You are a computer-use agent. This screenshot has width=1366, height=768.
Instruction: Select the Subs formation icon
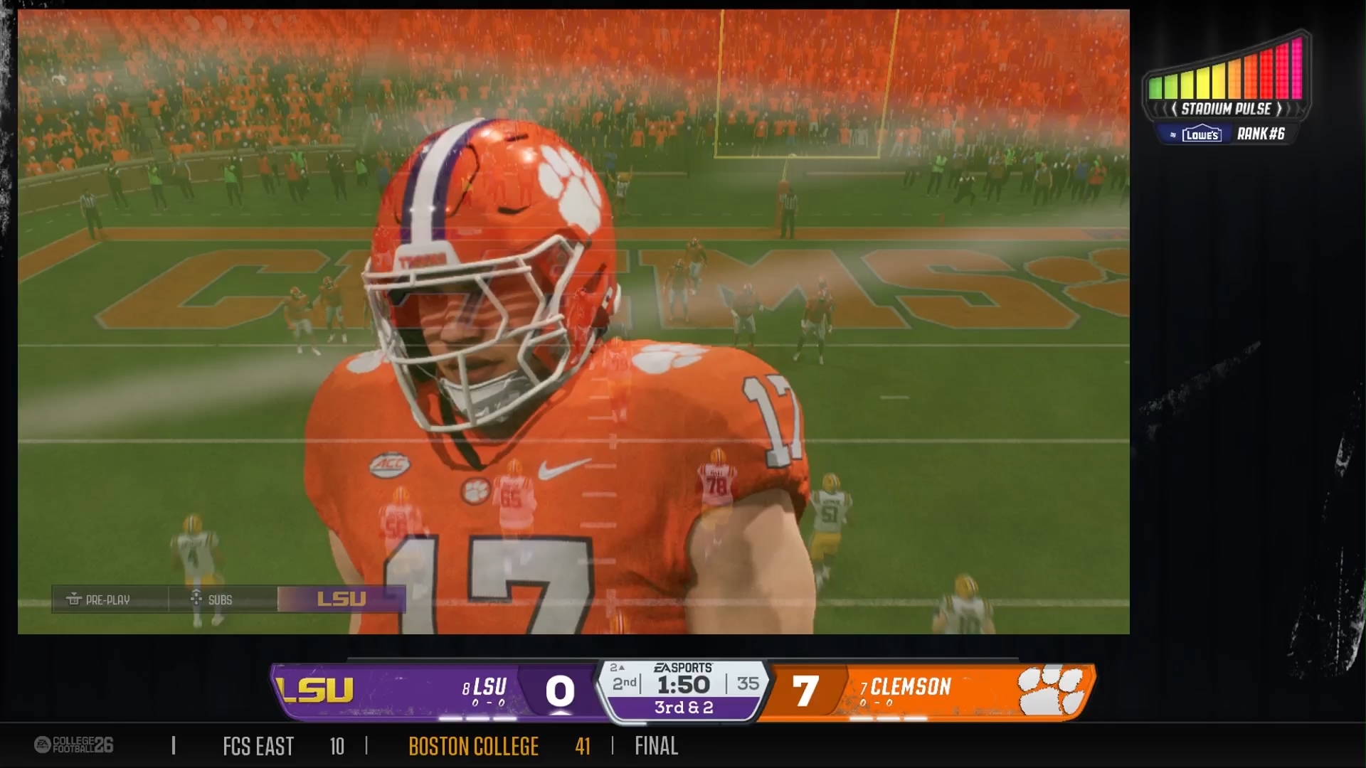tap(196, 599)
